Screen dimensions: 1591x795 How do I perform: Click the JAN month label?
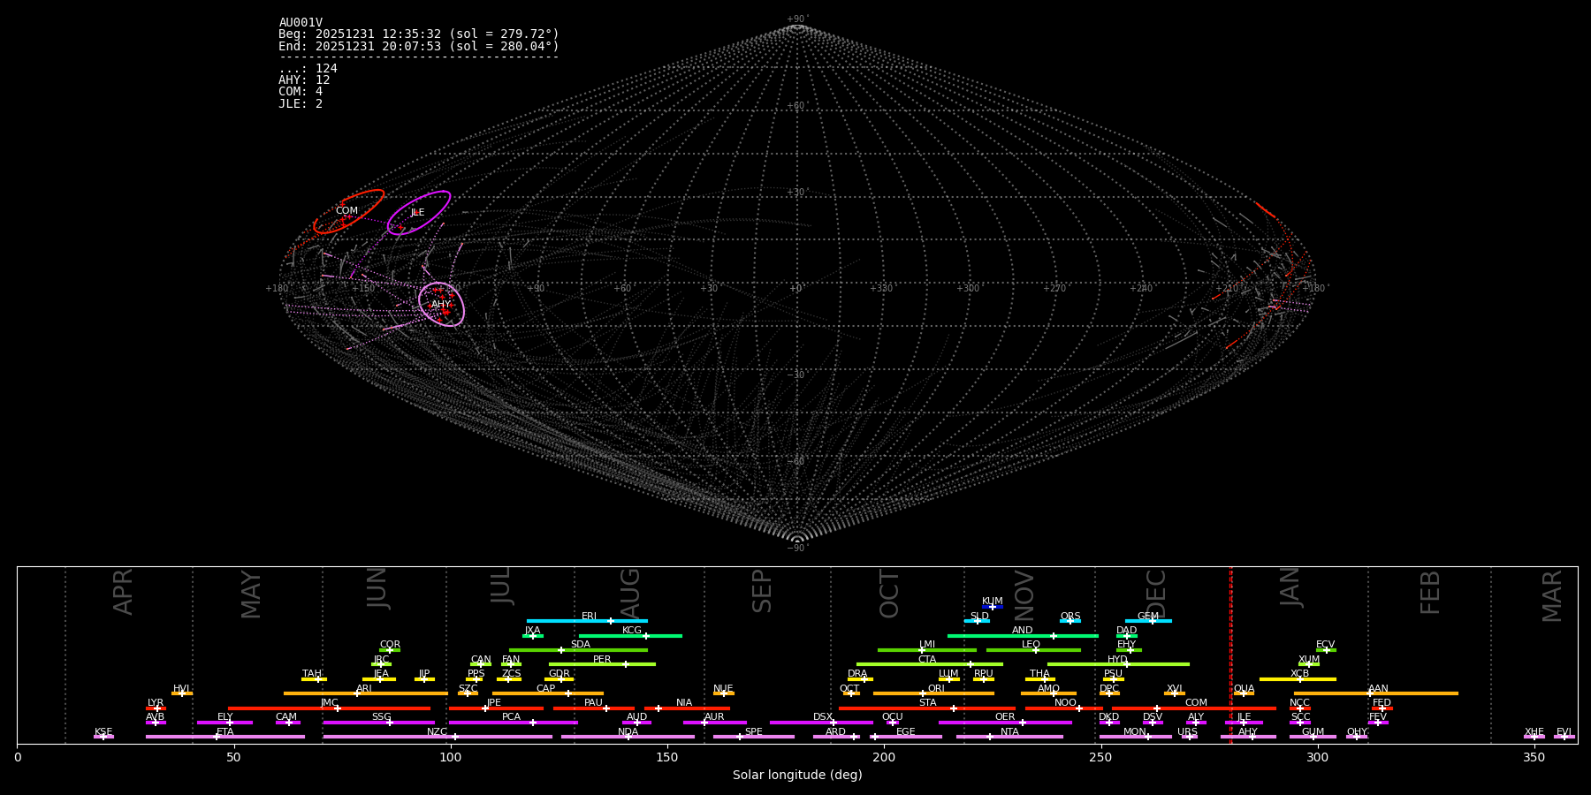[1290, 587]
